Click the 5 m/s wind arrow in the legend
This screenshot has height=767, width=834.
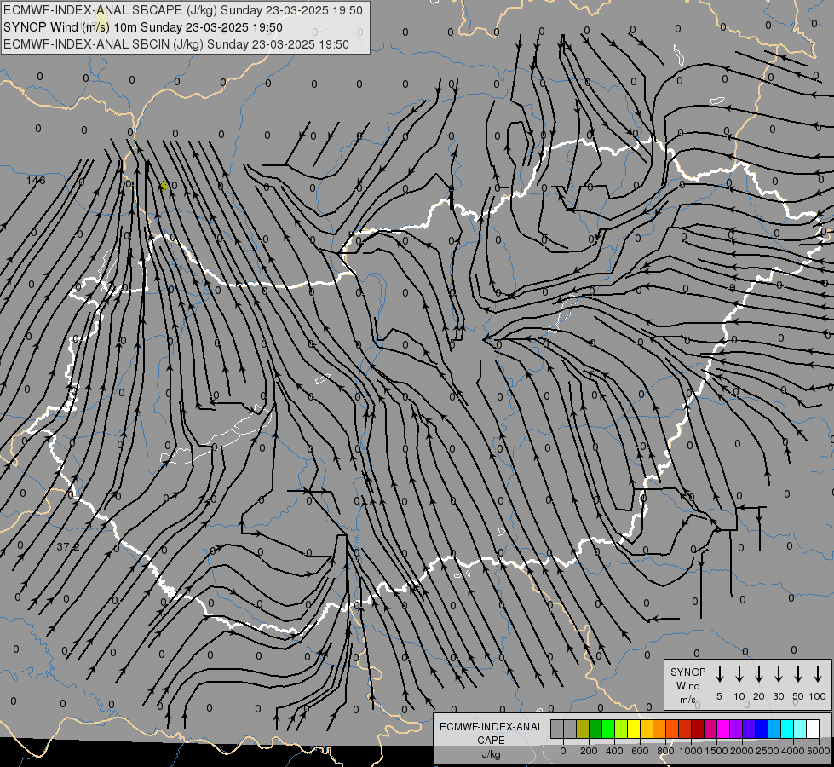click(x=719, y=674)
